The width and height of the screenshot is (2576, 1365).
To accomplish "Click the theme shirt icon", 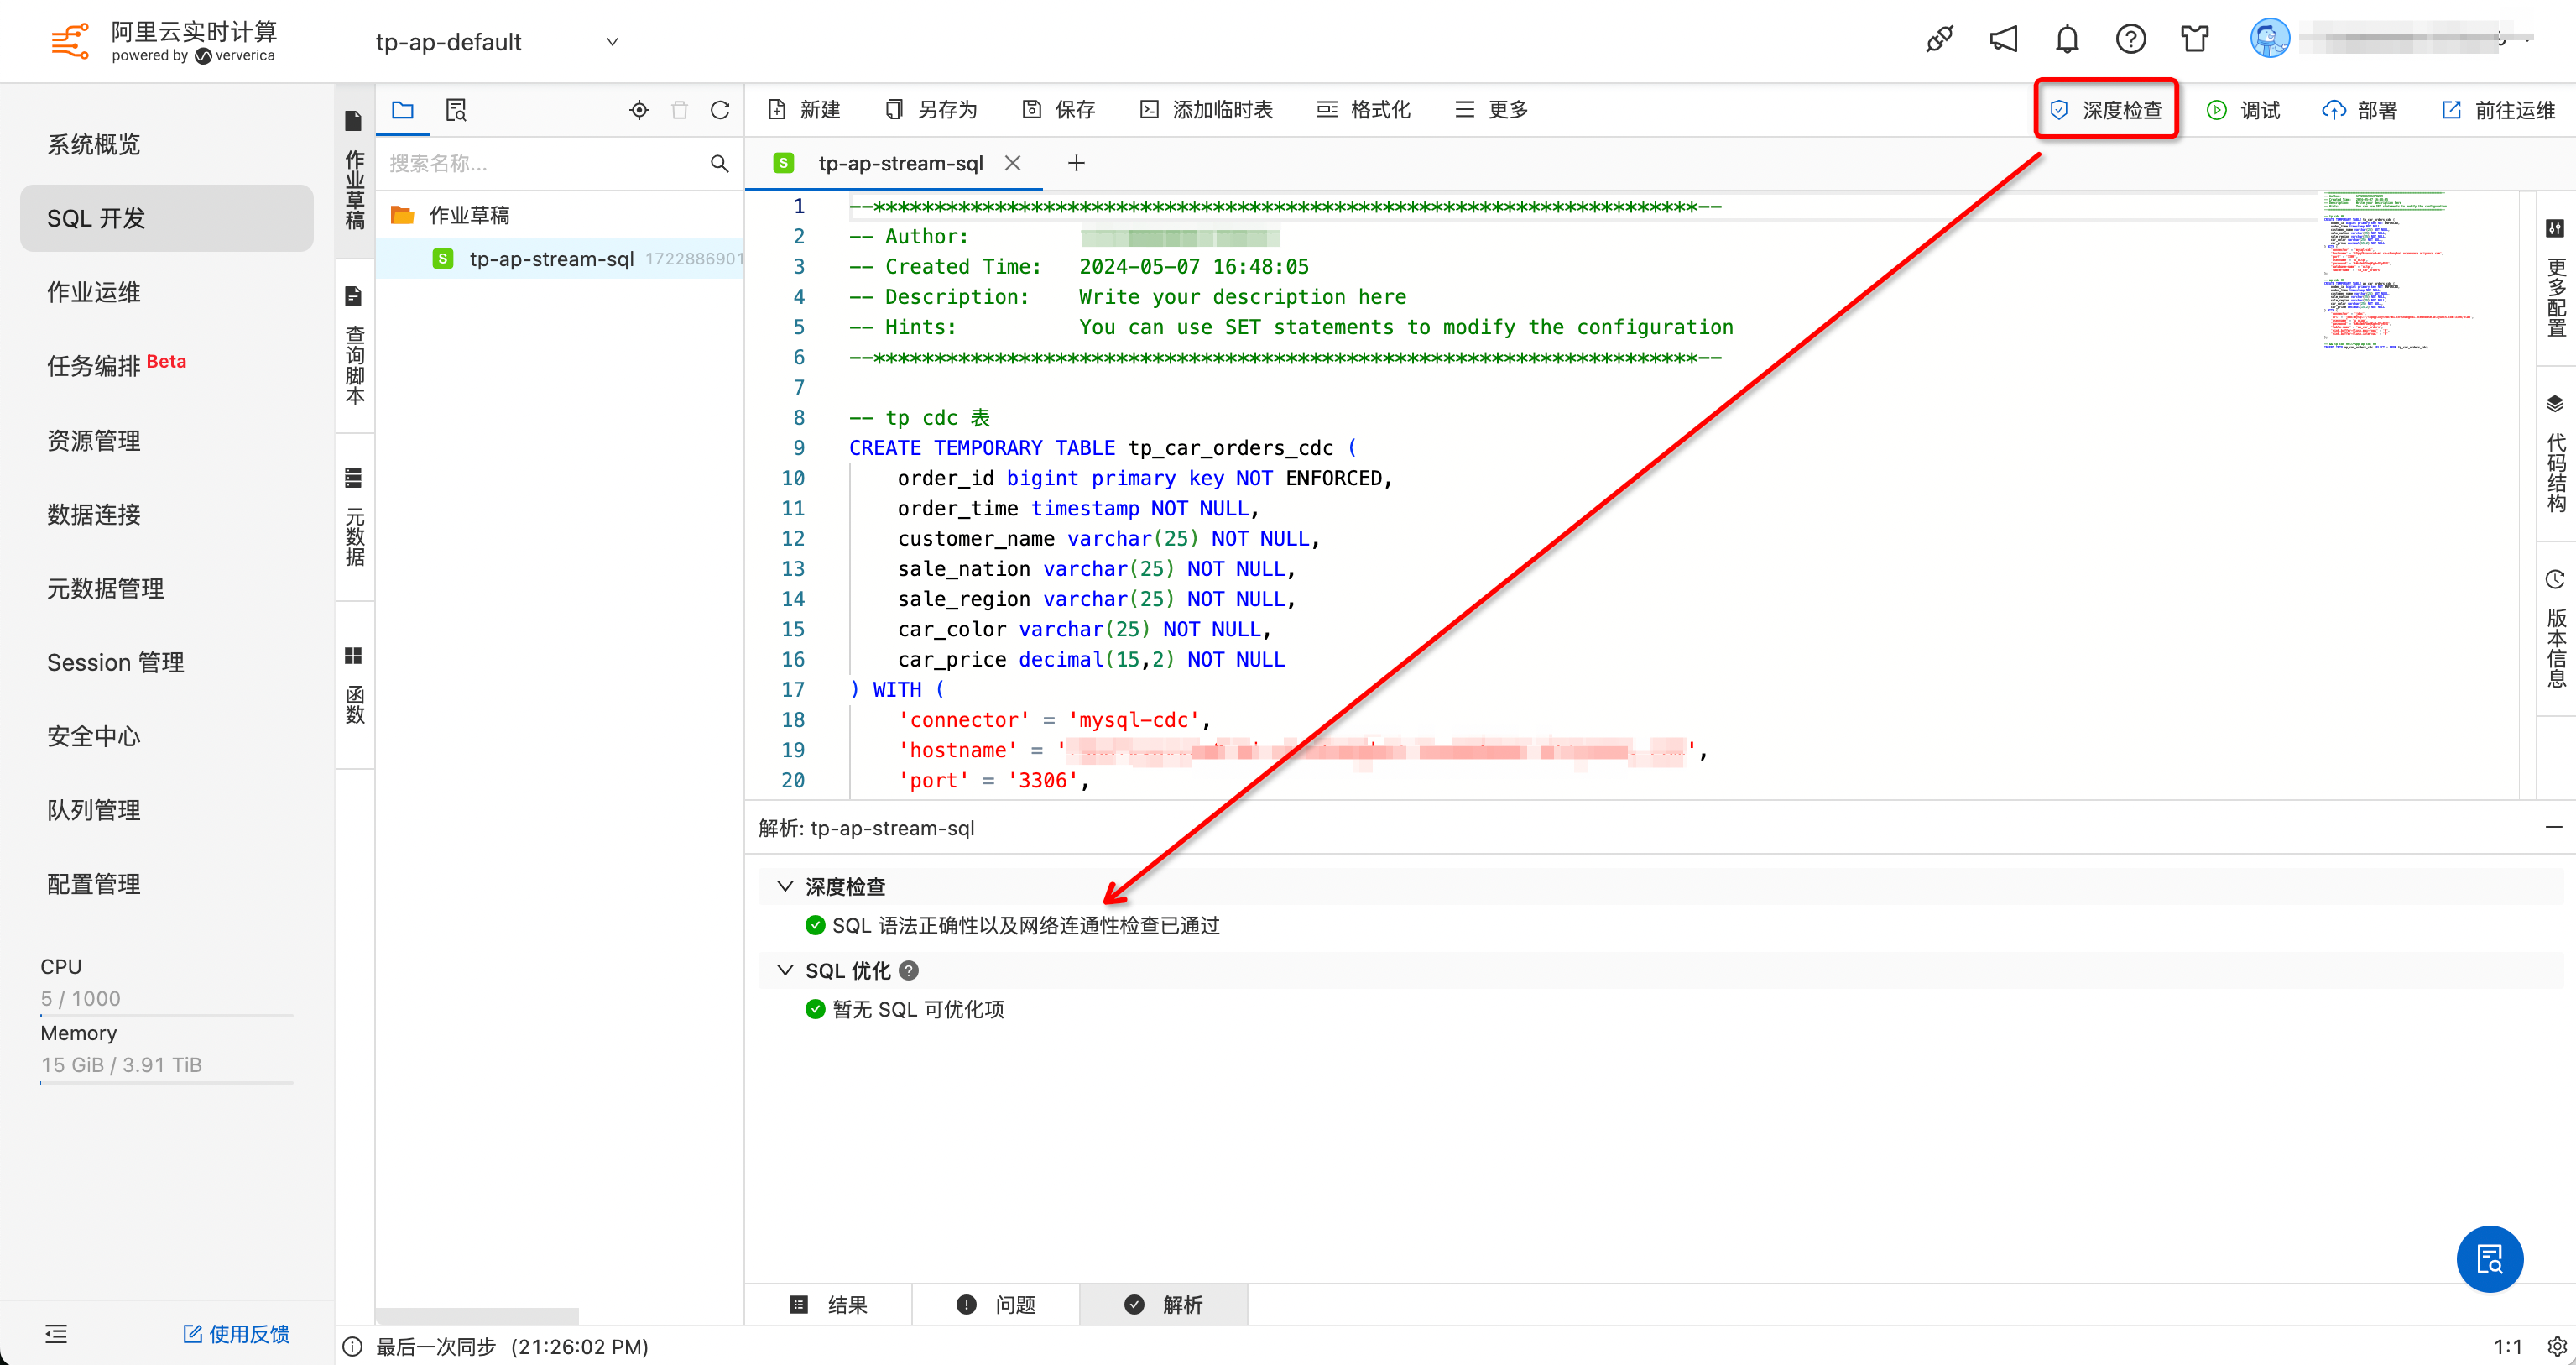I will (2195, 39).
